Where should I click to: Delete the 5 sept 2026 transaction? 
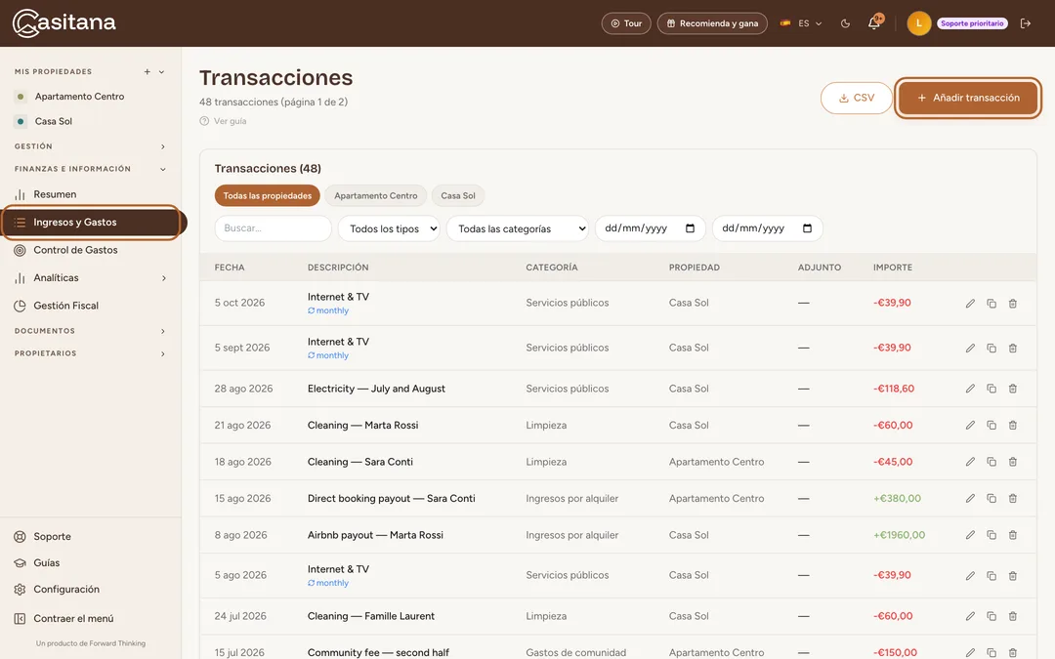(x=1013, y=349)
